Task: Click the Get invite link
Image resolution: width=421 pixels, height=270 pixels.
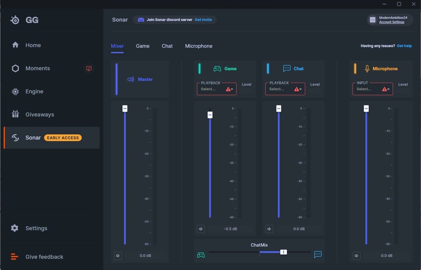Action: [203, 20]
